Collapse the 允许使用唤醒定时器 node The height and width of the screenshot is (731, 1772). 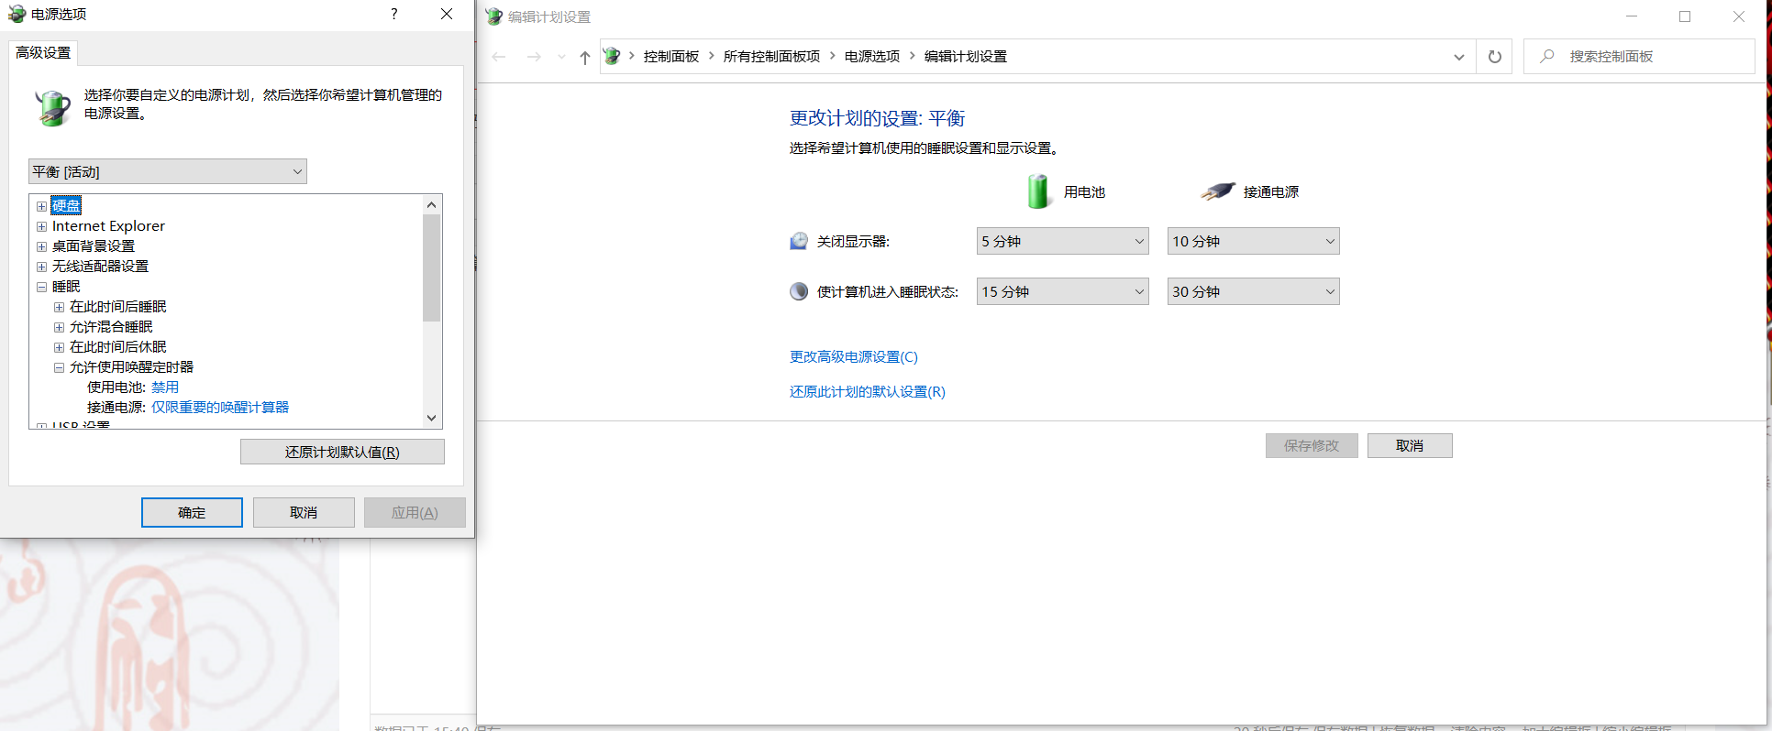(x=59, y=367)
